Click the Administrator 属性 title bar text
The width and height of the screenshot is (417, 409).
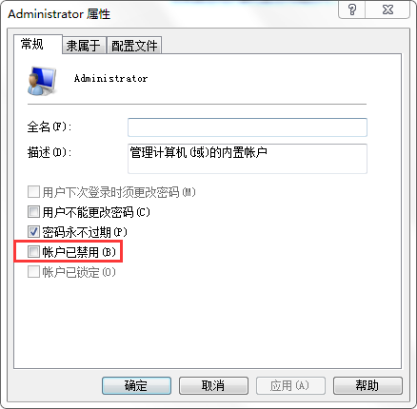point(59,14)
